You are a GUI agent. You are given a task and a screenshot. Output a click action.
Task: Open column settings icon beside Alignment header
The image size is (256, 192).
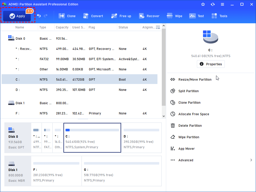coord(158,27)
